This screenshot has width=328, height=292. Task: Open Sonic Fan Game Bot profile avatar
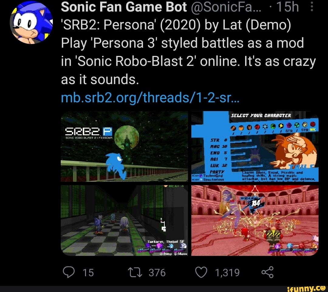pyautogui.click(x=31, y=22)
